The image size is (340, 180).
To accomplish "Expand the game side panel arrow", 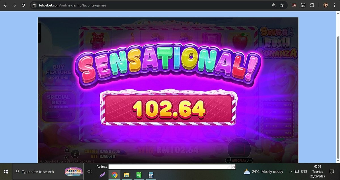I will (39, 33).
